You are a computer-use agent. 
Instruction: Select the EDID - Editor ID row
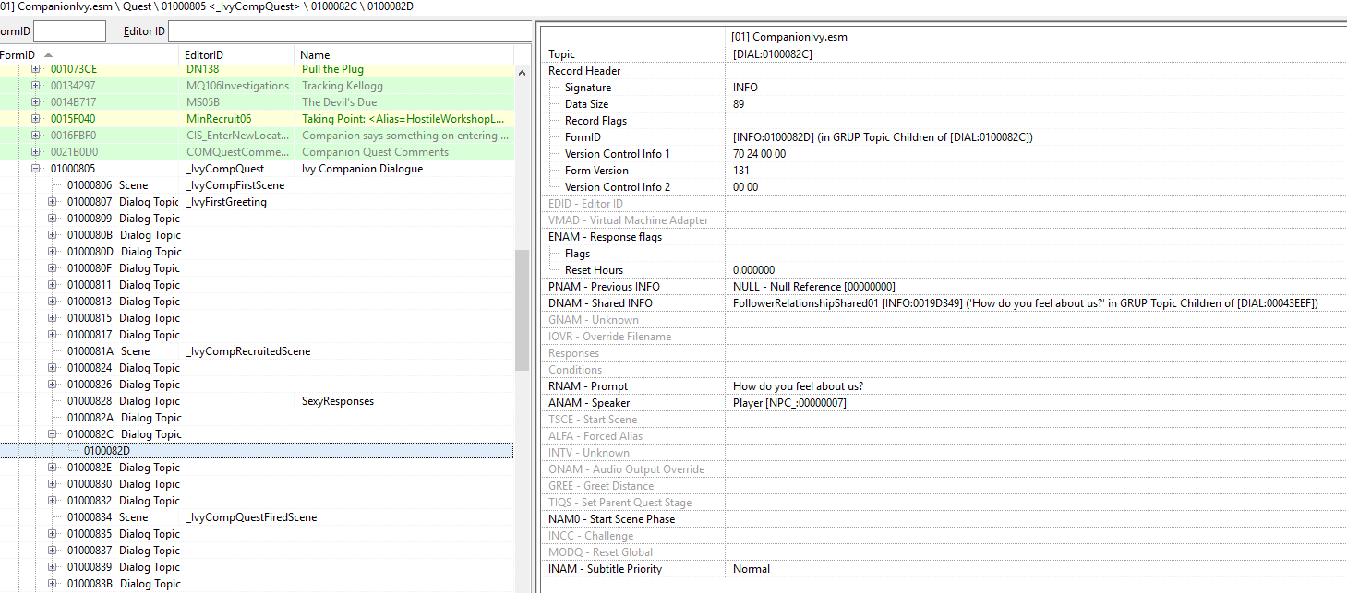(944, 204)
